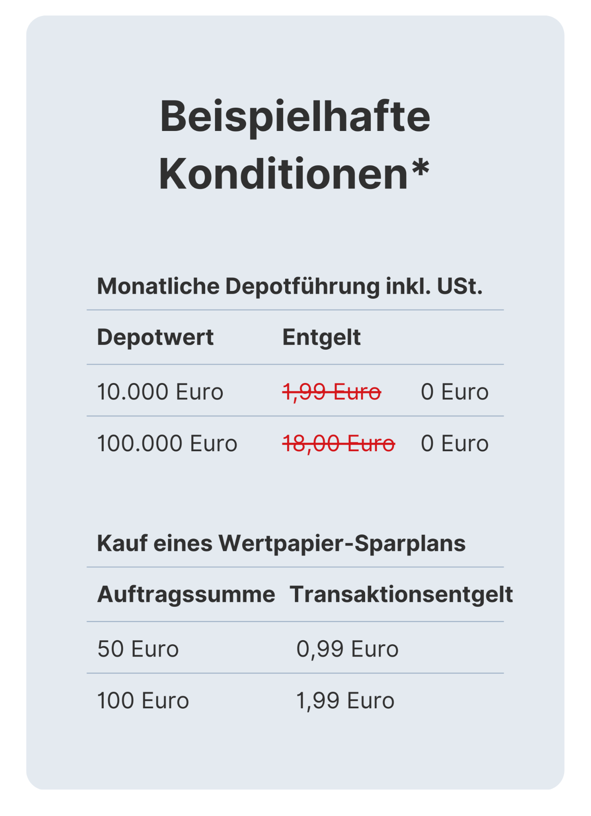Viewport: 591px width, 816px height.
Task: Click the word Beispielhafte in the heading
Action: tap(295, 117)
